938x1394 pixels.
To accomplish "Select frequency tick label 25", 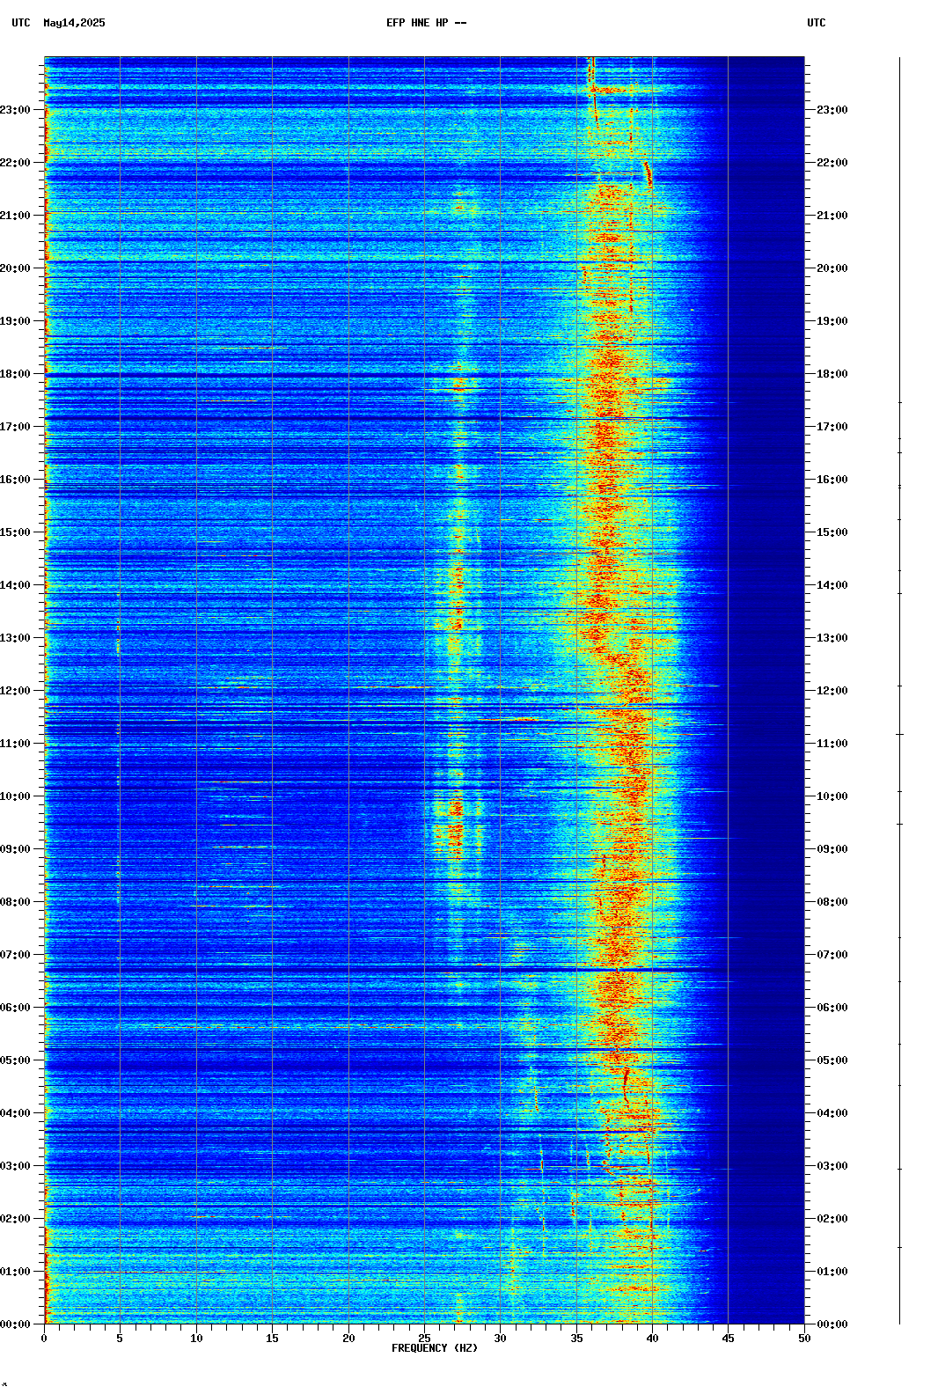I will (424, 1339).
